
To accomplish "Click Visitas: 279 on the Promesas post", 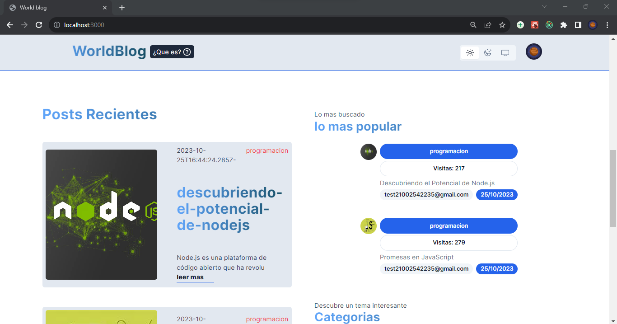I will [449, 242].
